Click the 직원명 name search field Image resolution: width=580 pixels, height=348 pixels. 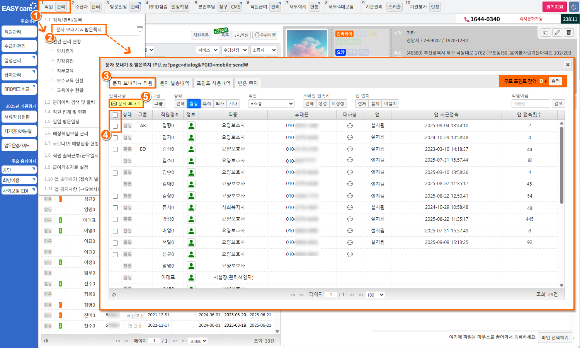531,104
